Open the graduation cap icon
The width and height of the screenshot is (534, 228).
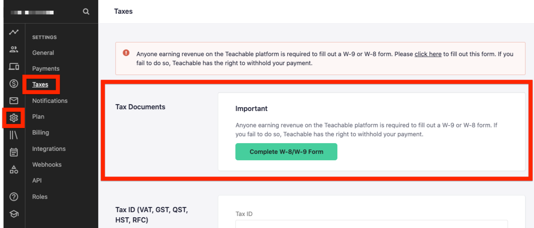pyautogui.click(x=14, y=214)
